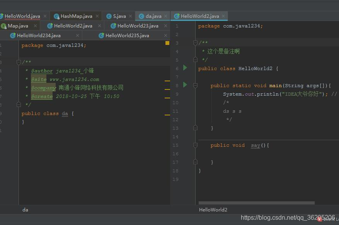Screen dimensions: 339x225
Task: Open the HashMap.java tab
Action: [x=76, y=16]
